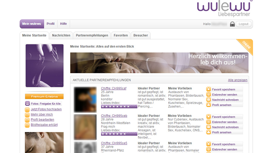Click Profil ansehen icon for CH995caf
Screen dimensions: 277x153
(209, 105)
